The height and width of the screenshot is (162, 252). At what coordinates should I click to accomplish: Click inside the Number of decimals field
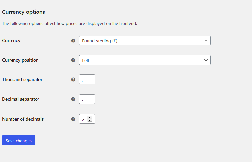(83, 119)
